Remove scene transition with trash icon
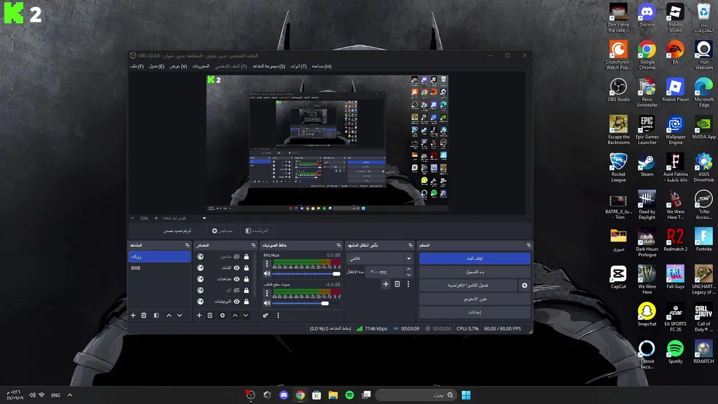 click(x=397, y=284)
